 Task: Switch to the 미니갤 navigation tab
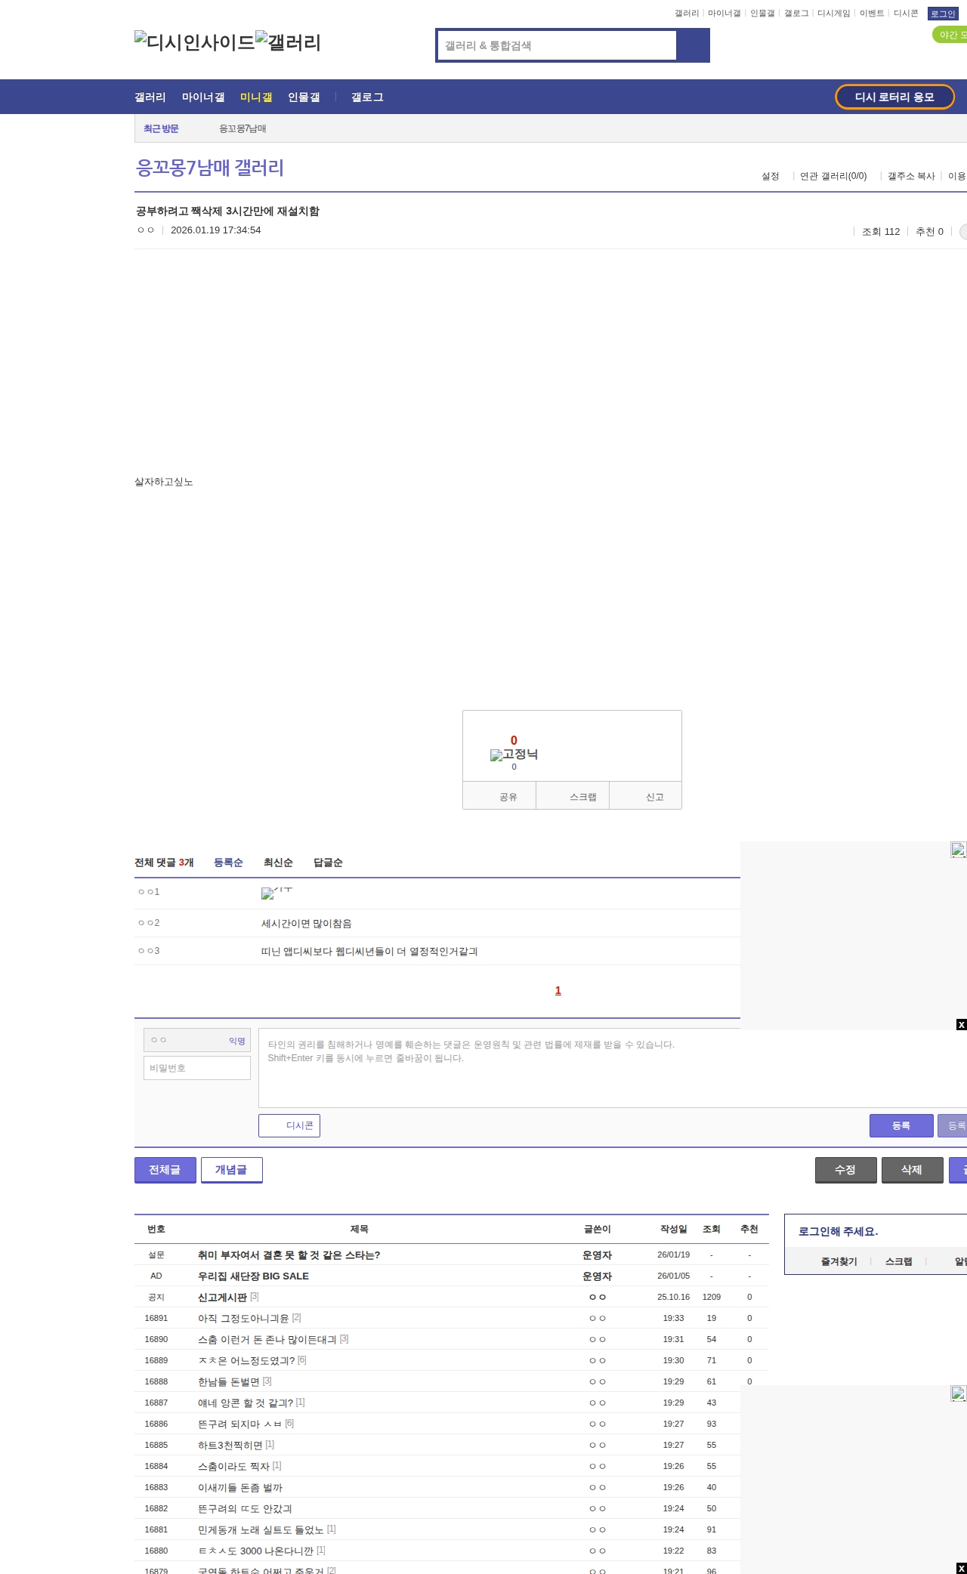click(255, 97)
